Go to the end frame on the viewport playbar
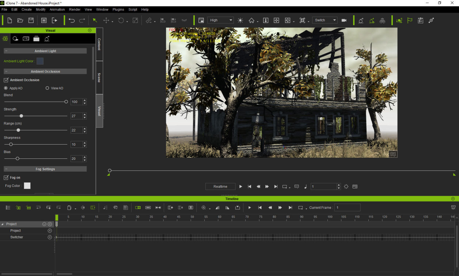This screenshot has width=459, height=276. [276, 187]
